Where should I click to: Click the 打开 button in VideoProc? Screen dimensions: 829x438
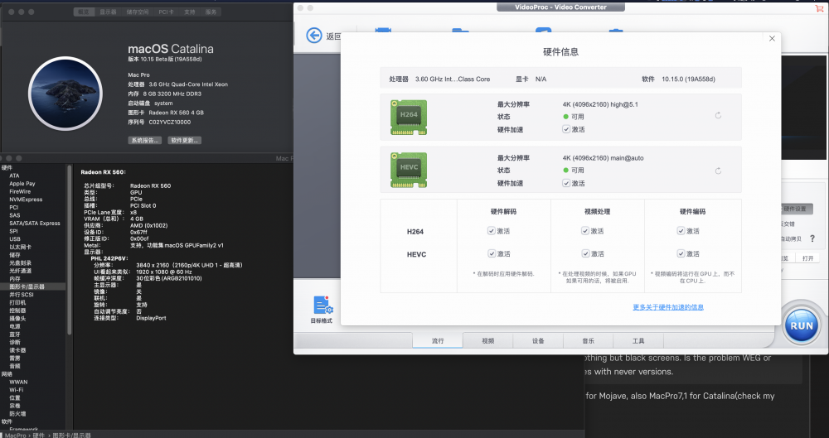coord(807,258)
